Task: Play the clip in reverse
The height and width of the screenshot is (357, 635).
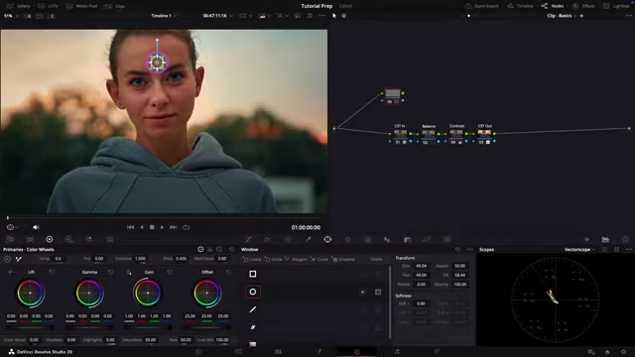Action: point(141,227)
